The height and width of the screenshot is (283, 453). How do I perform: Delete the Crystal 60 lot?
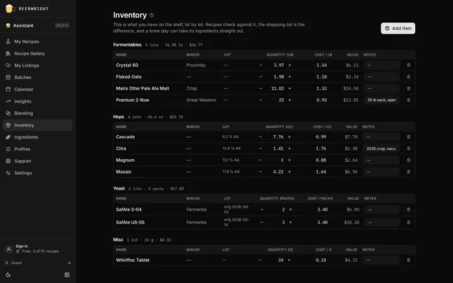[408, 65]
